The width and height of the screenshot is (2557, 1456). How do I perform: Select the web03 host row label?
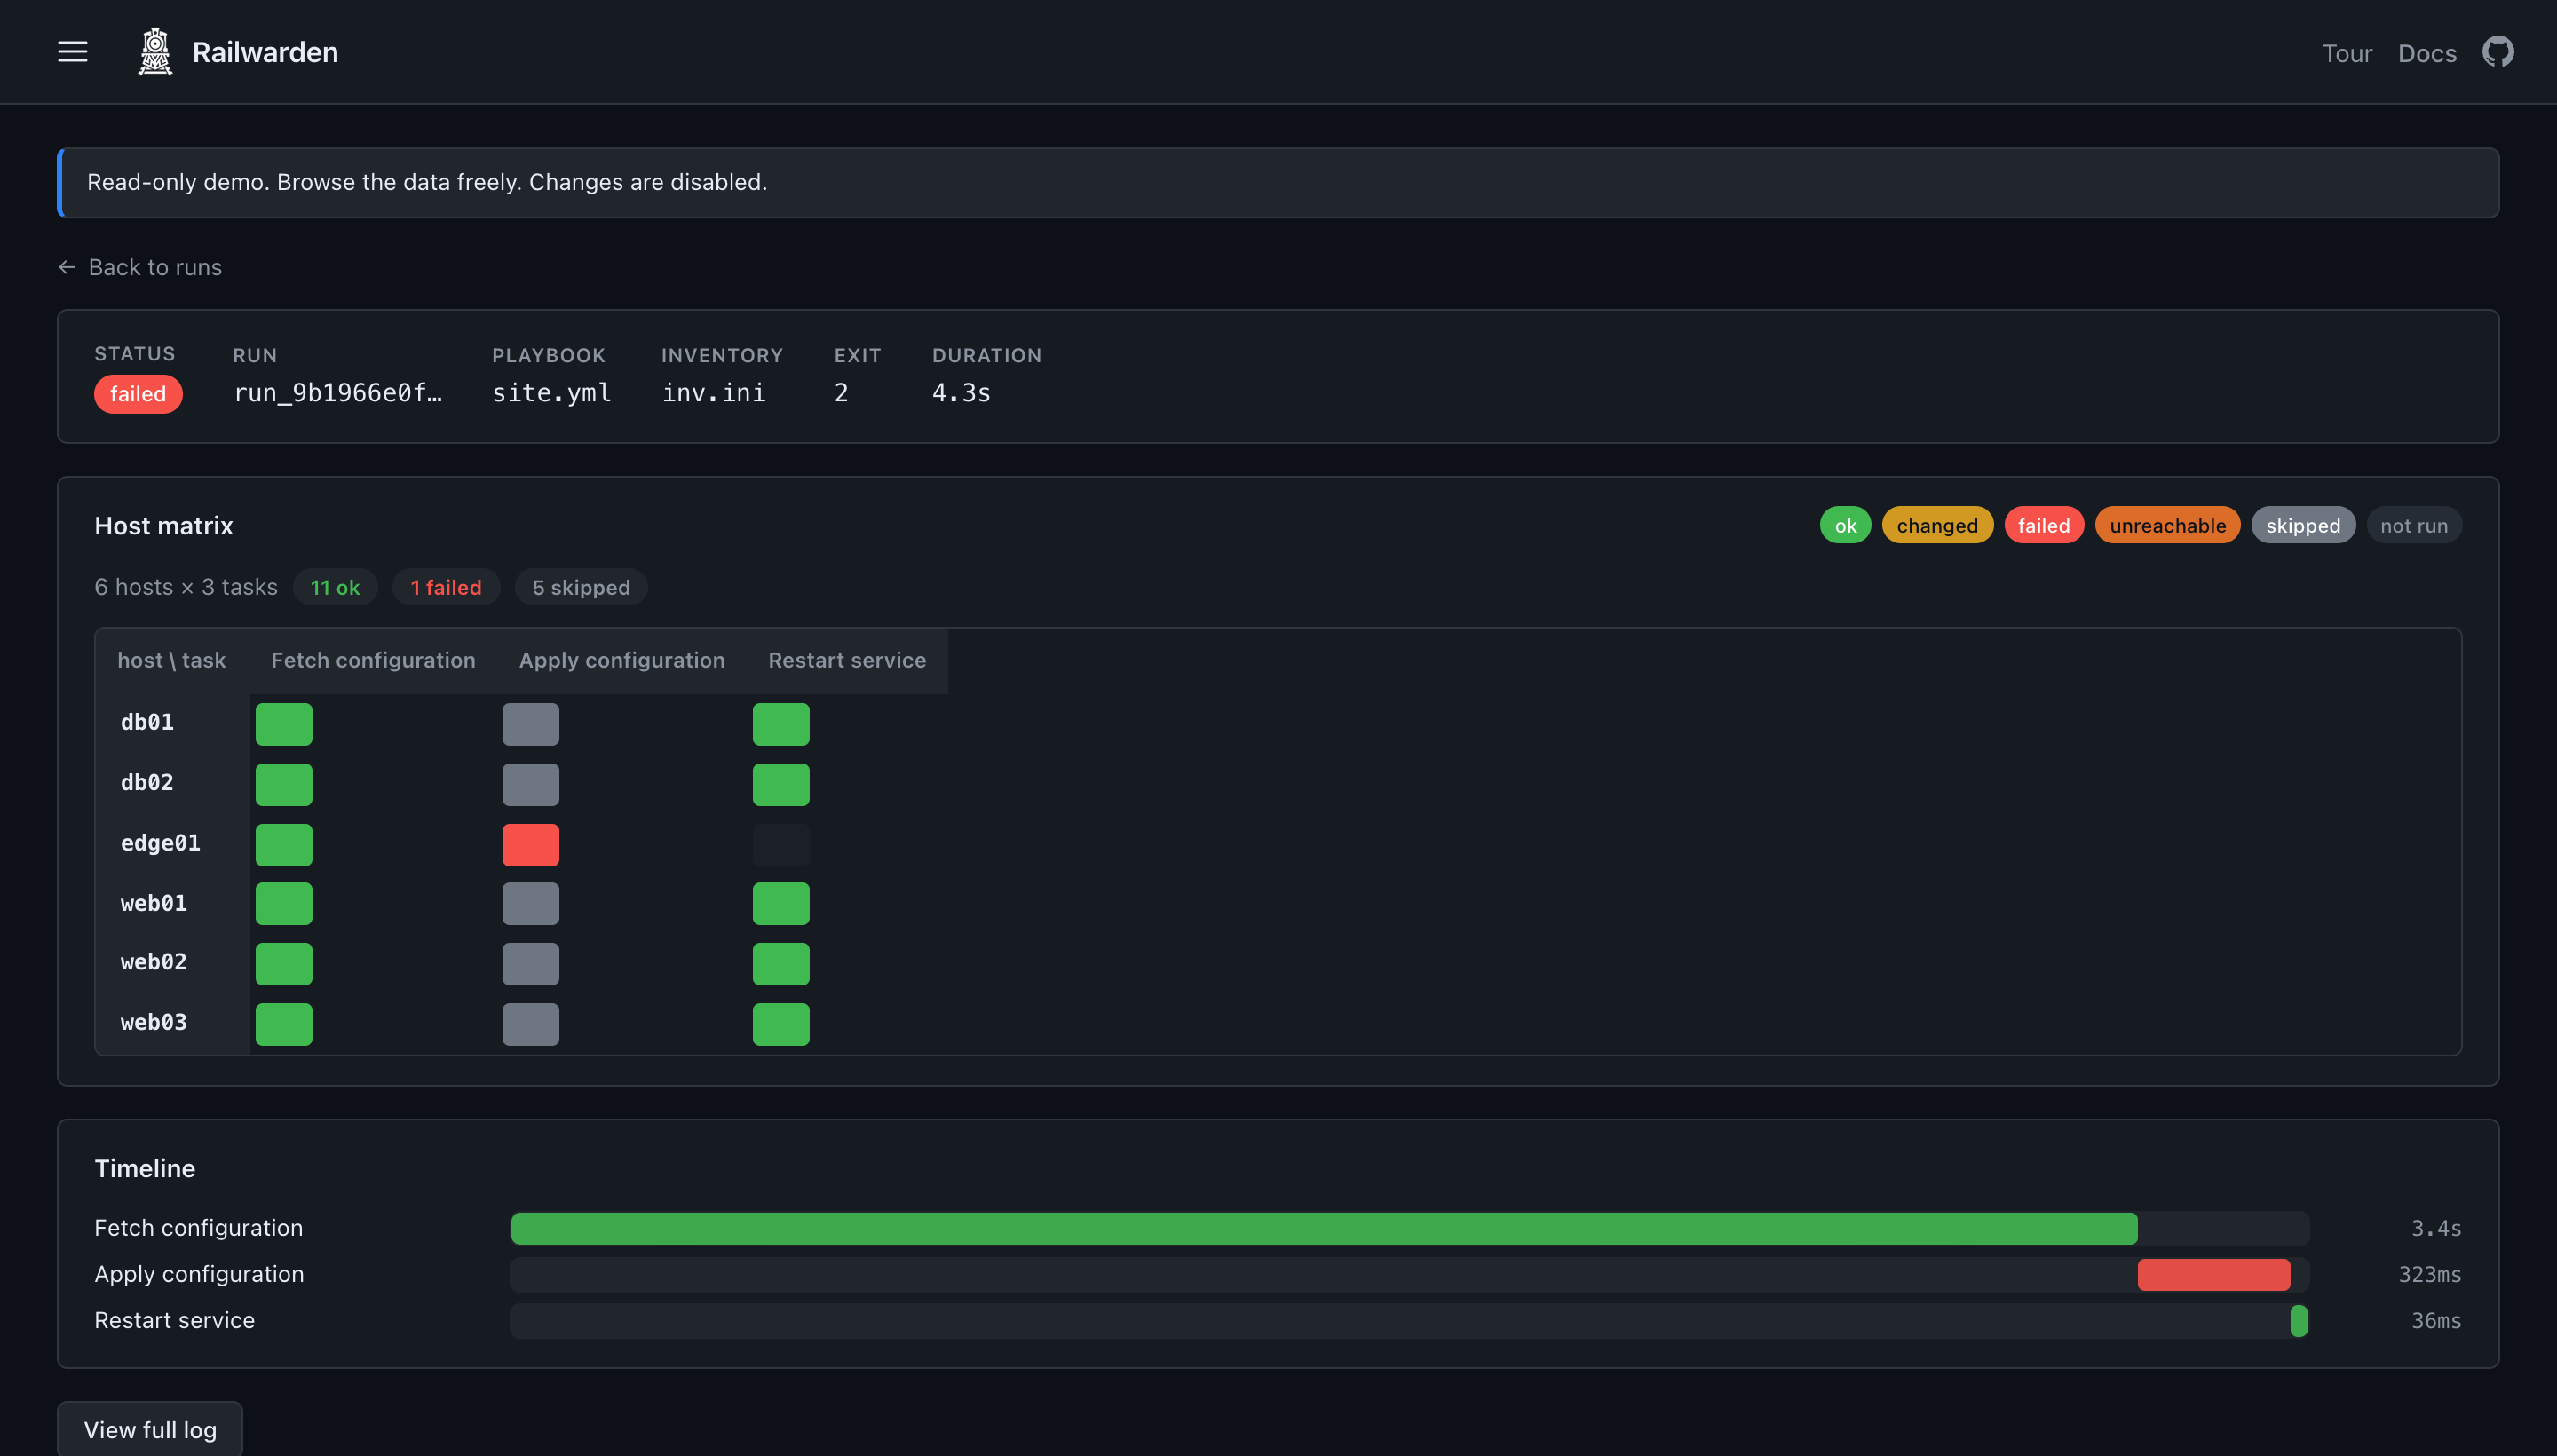pos(153,1022)
